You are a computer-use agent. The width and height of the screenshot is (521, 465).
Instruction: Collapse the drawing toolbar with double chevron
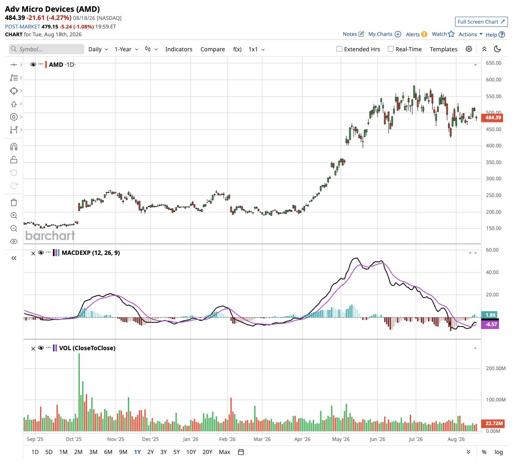point(14,258)
